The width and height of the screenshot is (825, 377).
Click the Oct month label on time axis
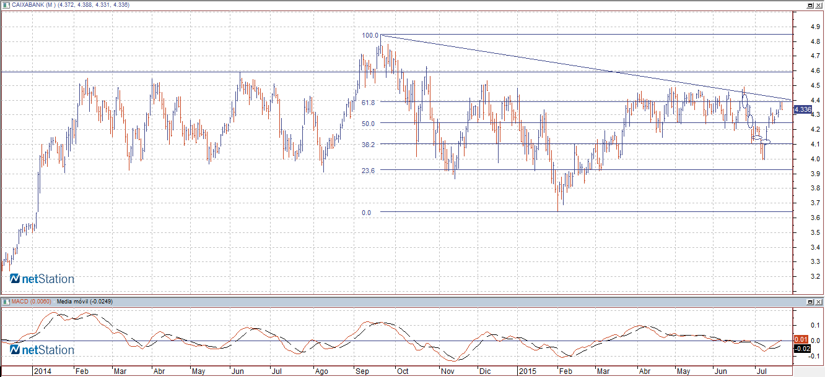pos(403,372)
